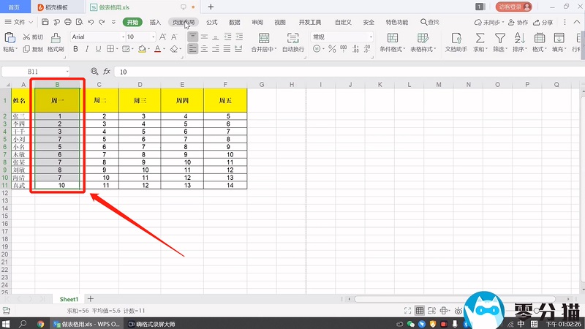Click the Sheet1 worksheet tab
The height and width of the screenshot is (329, 585).
(x=69, y=299)
